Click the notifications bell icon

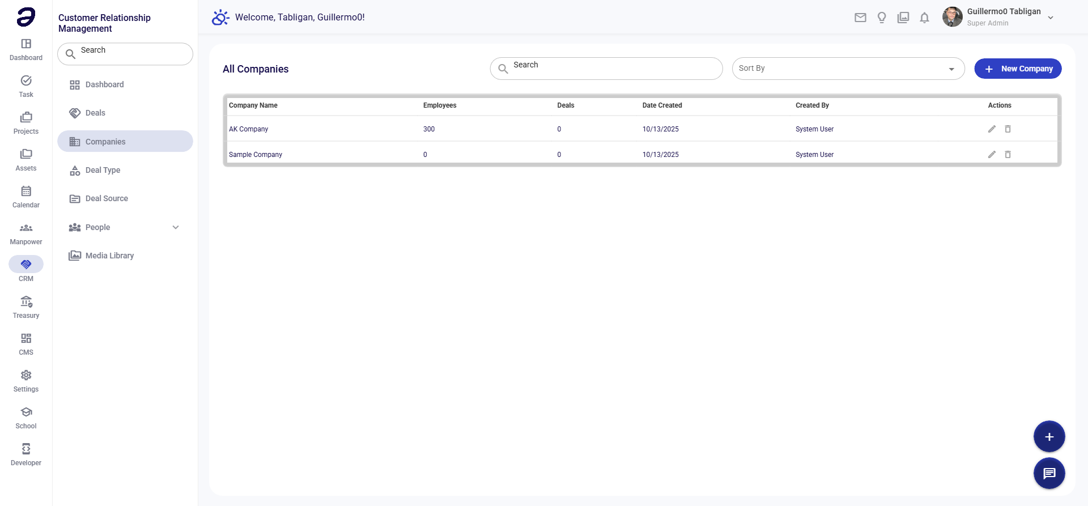(924, 18)
